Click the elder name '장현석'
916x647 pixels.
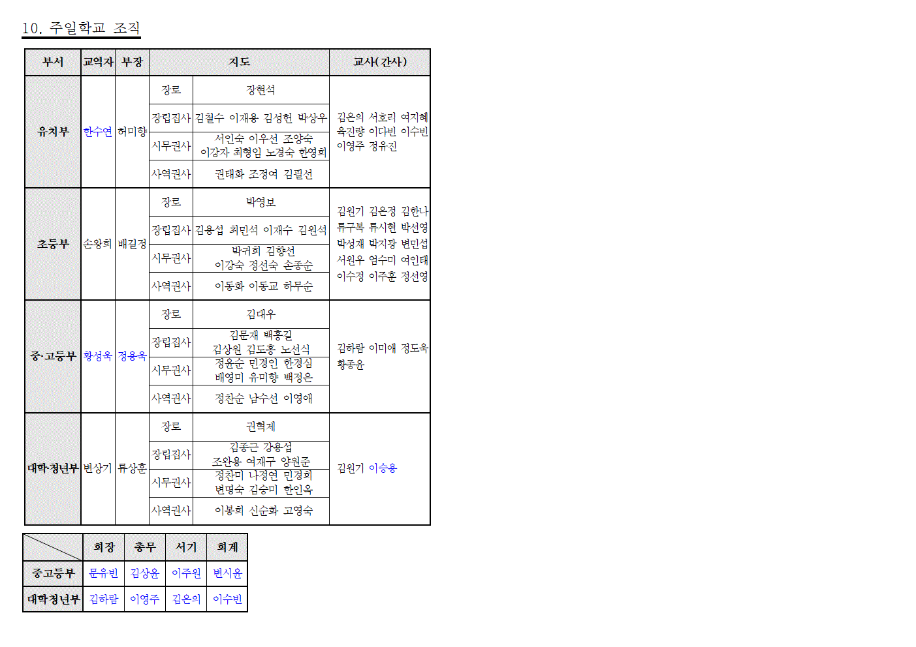261,90
